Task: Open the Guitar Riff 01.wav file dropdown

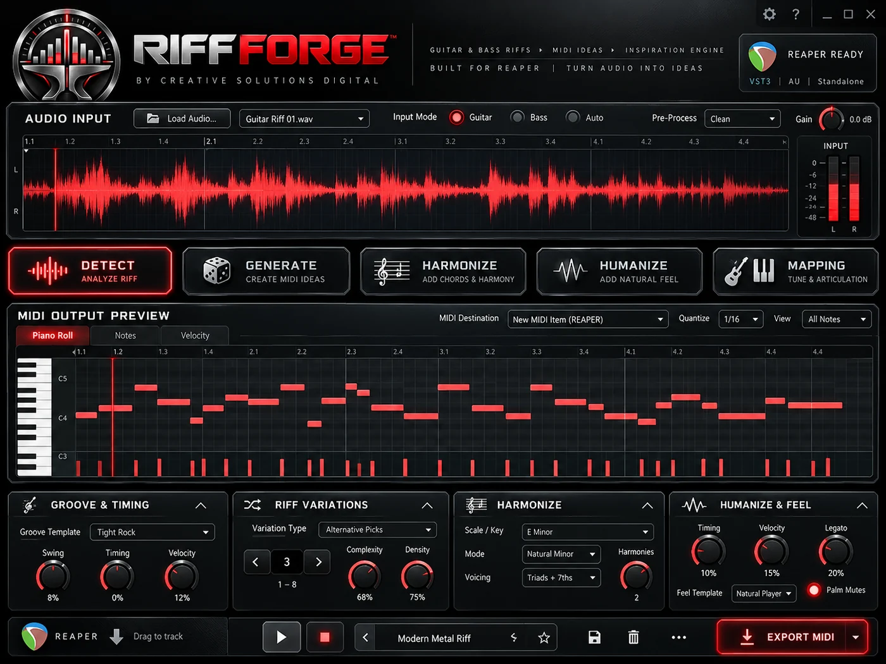Action: click(304, 119)
